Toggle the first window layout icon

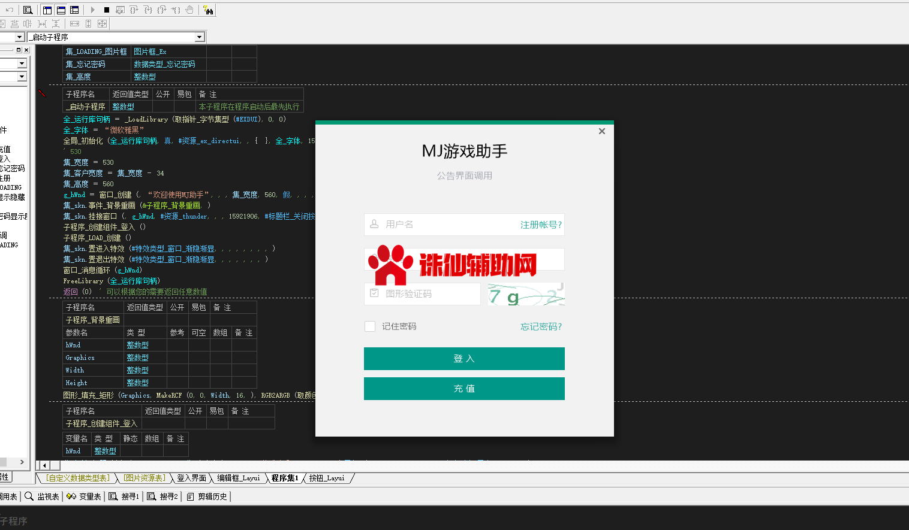point(47,10)
